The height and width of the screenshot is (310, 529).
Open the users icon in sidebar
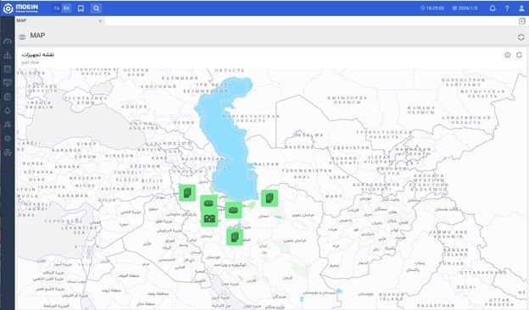(x=8, y=125)
